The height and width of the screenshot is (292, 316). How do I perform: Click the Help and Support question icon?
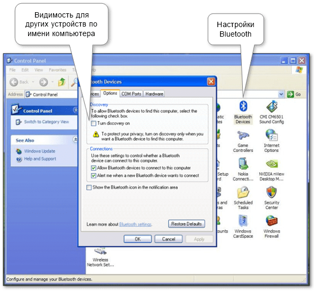tap(19, 159)
